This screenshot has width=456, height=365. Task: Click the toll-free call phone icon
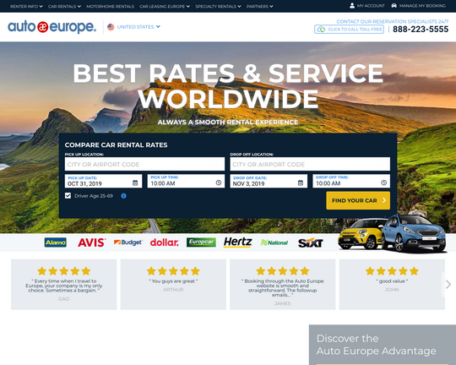(321, 29)
